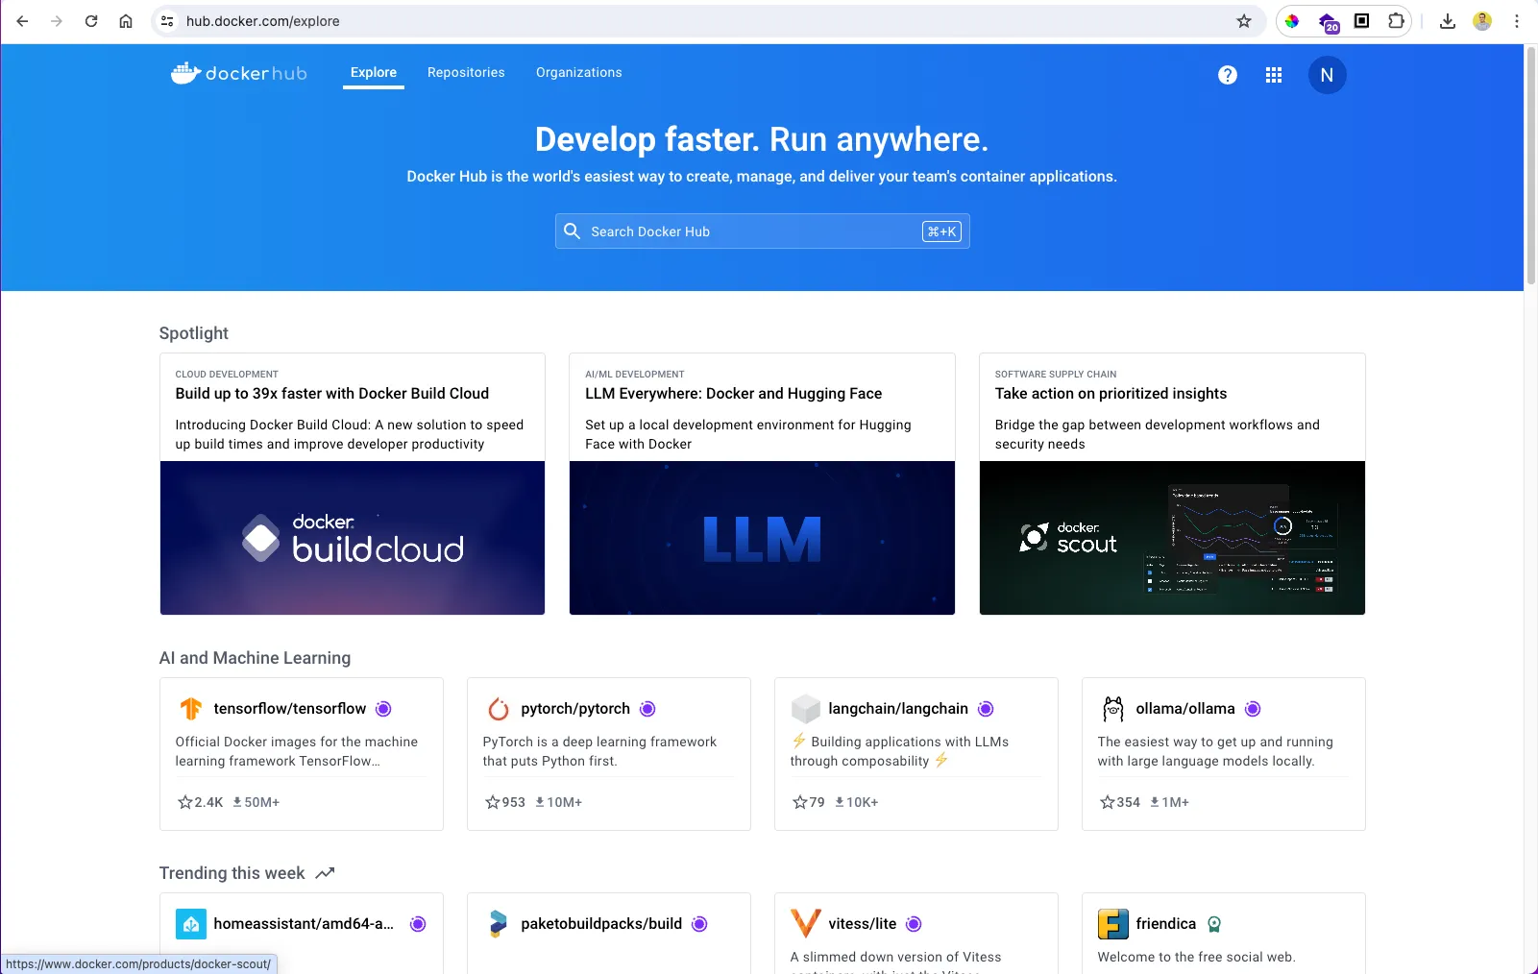Click the PyTorch logo icon
Viewport: 1538px width, 974px height.
498,709
